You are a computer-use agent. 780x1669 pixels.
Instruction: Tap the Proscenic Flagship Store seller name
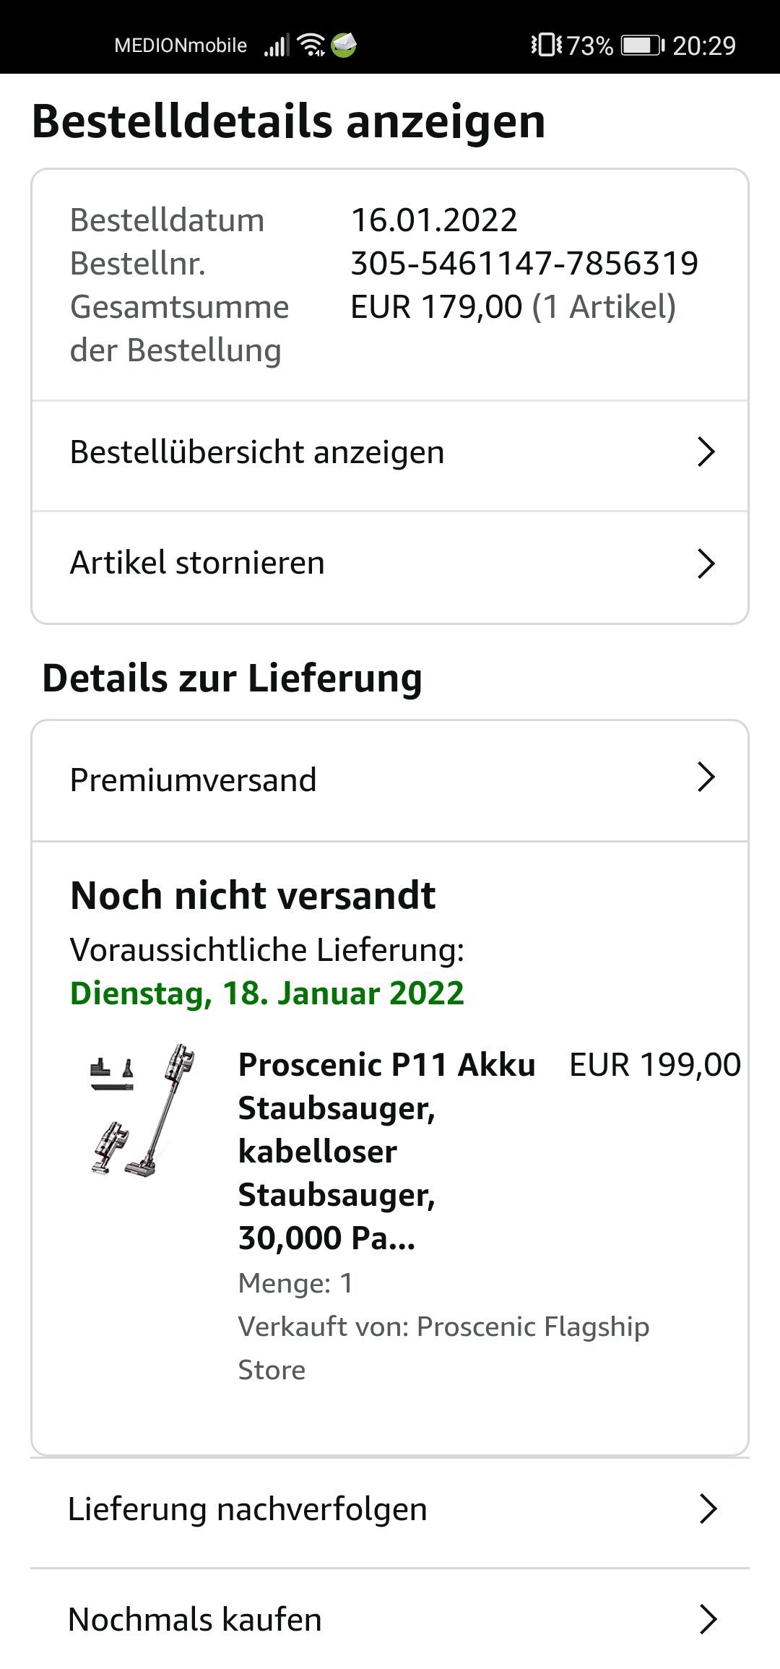pyautogui.click(x=533, y=1327)
